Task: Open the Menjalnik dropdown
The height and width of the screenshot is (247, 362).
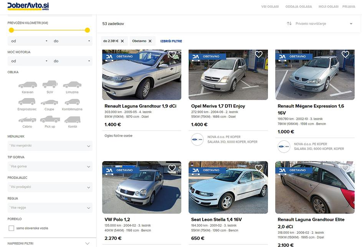Action: coord(50,146)
